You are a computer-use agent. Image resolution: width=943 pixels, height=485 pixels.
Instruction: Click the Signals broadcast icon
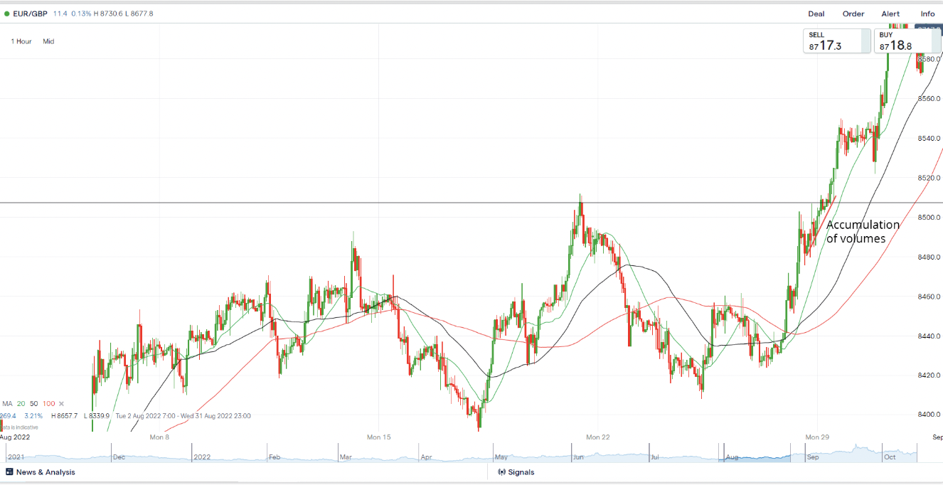coord(501,472)
